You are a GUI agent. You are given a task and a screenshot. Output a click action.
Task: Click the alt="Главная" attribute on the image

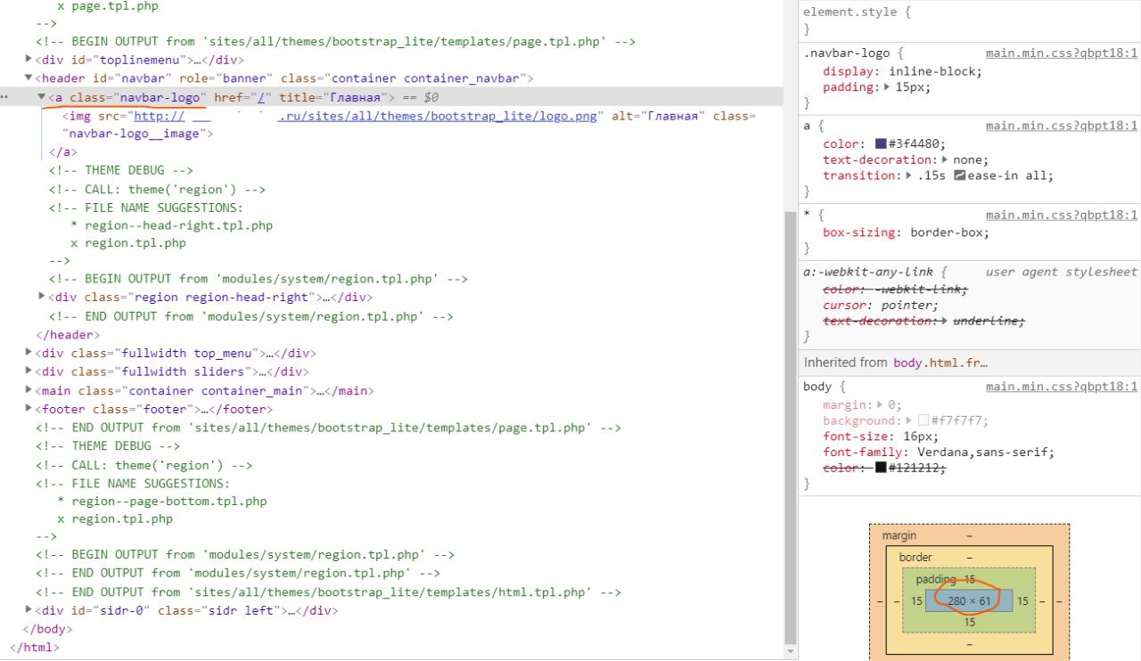pyautogui.click(x=660, y=116)
